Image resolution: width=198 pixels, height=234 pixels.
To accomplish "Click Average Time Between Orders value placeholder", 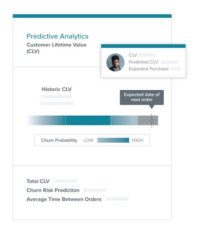I will 117,199.
